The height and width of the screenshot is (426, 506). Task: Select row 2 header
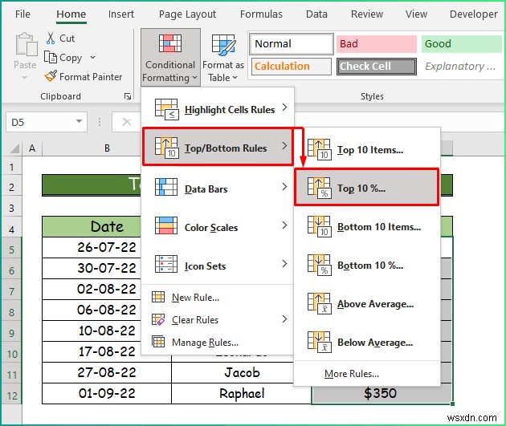point(11,187)
